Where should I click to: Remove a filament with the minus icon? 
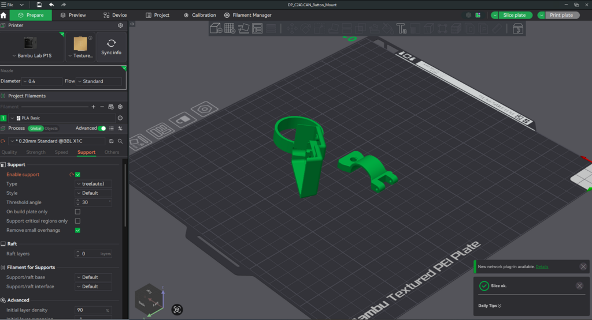(102, 107)
